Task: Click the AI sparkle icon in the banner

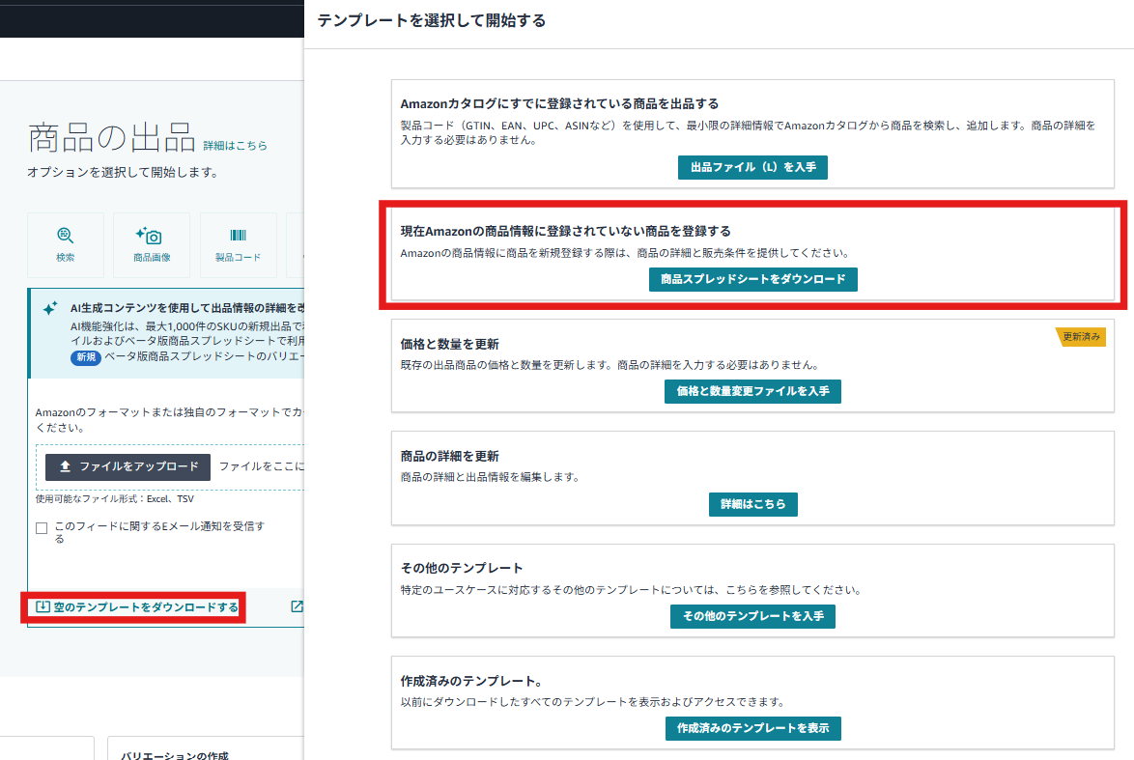Action: pos(50,308)
